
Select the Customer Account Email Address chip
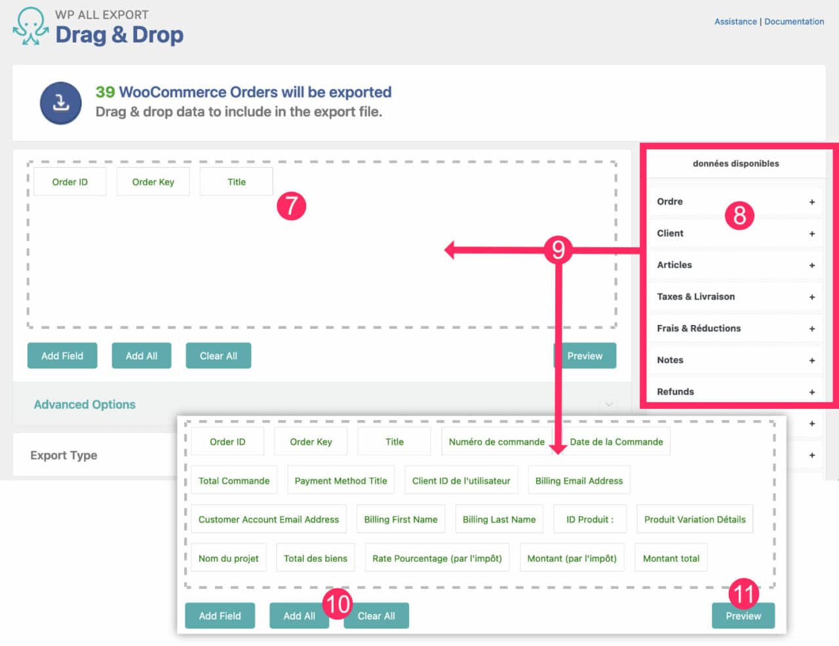pos(269,519)
